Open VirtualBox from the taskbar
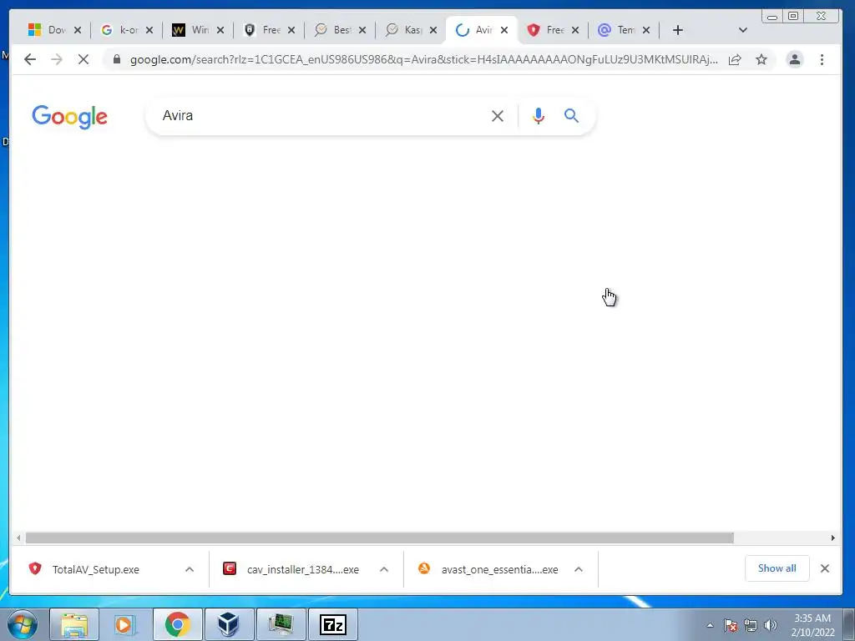The height and width of the screenshot is (641, 855). (x=229, y=624)
